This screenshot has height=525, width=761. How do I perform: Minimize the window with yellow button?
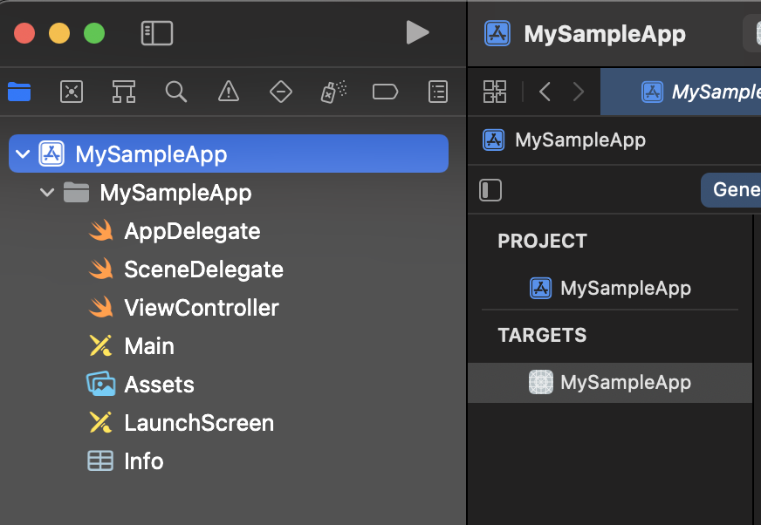coord(59,33)
